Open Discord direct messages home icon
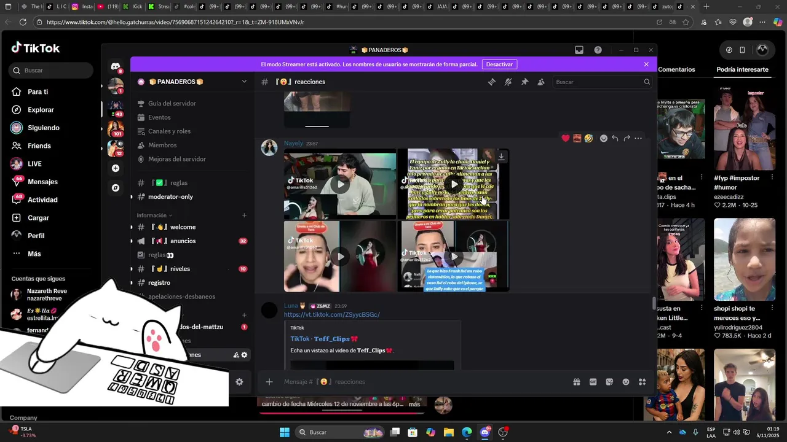The width and height of the screenshot is (787, 442). (x=116, y=66)
